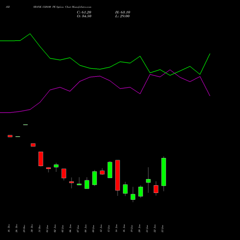
Task: Click the 14 Jan date label
Action: pos(116,228)
